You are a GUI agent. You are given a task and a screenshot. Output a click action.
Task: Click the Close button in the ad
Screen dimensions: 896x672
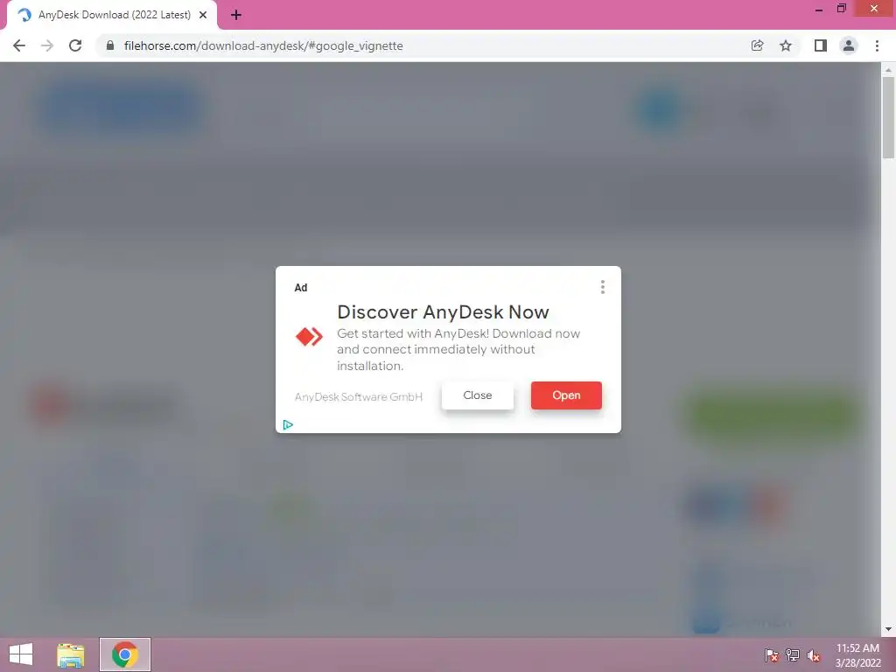[x=477, y=395]
